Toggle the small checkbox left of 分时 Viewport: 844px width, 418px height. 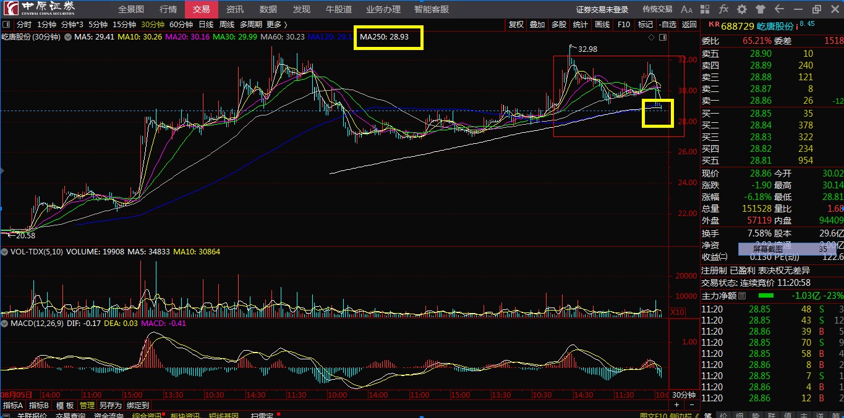coord(6,25)
